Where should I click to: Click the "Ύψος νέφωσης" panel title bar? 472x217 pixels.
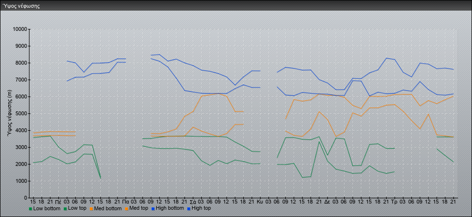click(236, 6)
